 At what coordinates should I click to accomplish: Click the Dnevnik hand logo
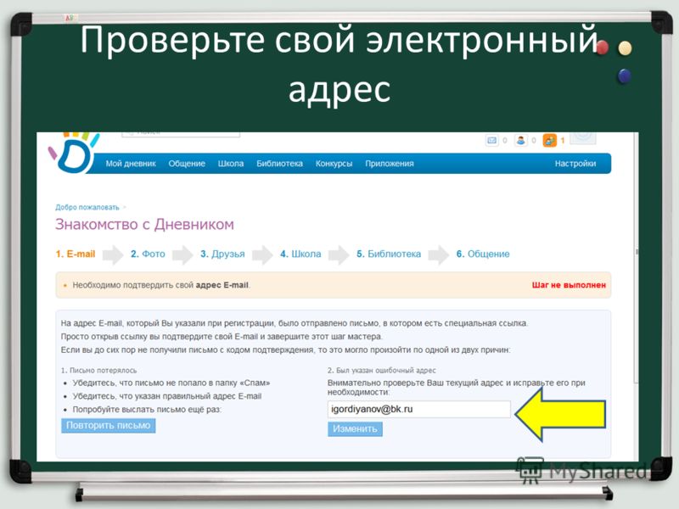click(75, 153)
